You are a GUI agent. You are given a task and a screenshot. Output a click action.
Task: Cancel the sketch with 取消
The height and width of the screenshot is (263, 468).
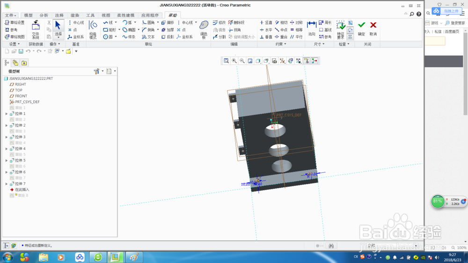coord(373,29)
